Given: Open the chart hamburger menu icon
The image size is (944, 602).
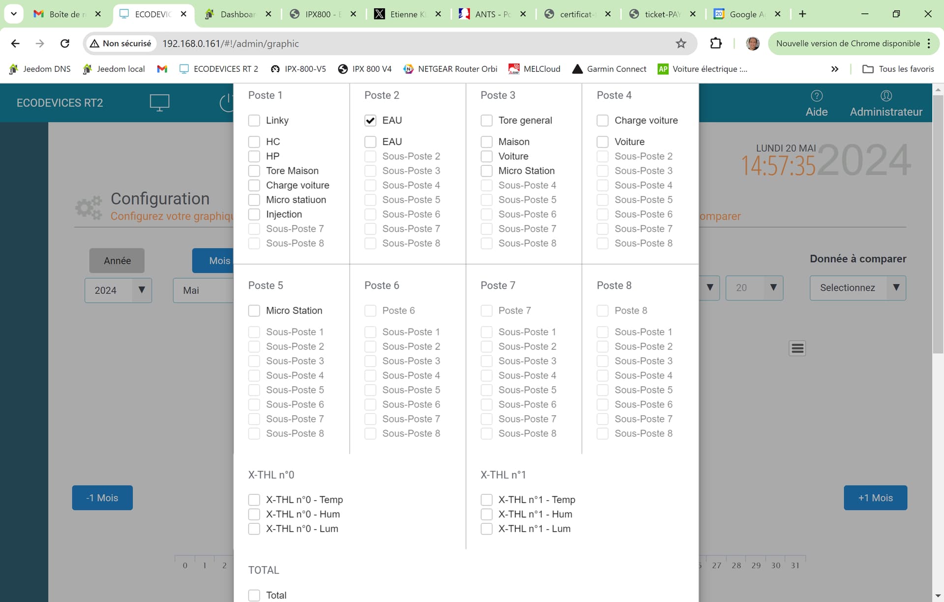Looking at the screenshot, I should 797,348.
